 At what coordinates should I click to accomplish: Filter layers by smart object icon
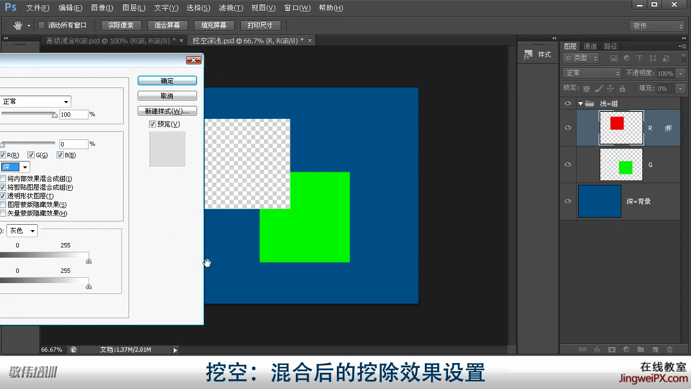click(x=666, y=58)
